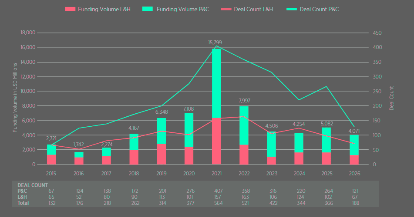Click L&H deal count 163 for 2022
The width and height of the screenshot is (414, 217).
click(246, 197)
